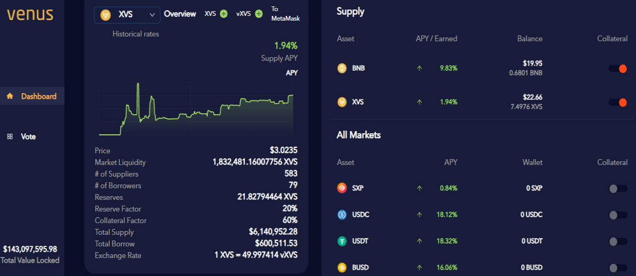This screenshot has height=276, width=636.
Task: Click the green plus icon next to vXVS
Action: point(259,14)
